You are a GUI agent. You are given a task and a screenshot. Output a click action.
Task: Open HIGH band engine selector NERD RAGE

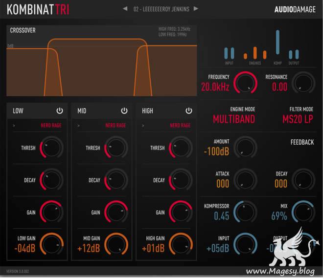coord(180,126)
